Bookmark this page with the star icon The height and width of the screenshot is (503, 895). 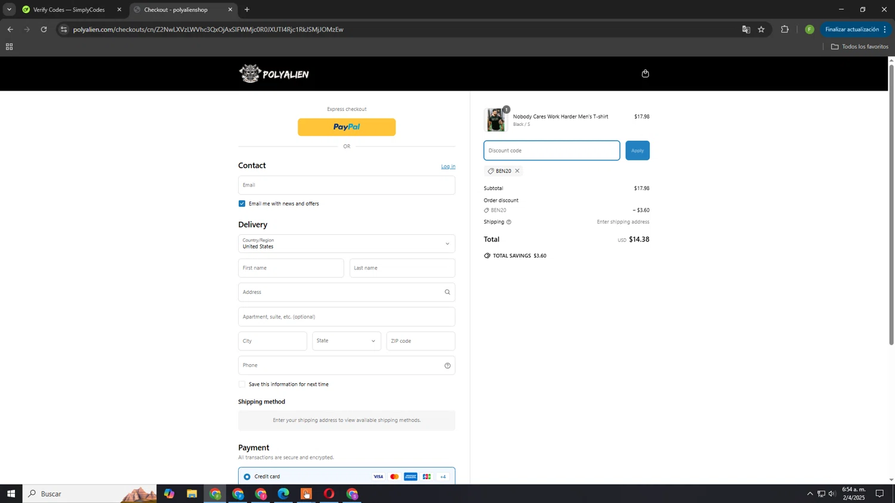click(x=761, y=29)
